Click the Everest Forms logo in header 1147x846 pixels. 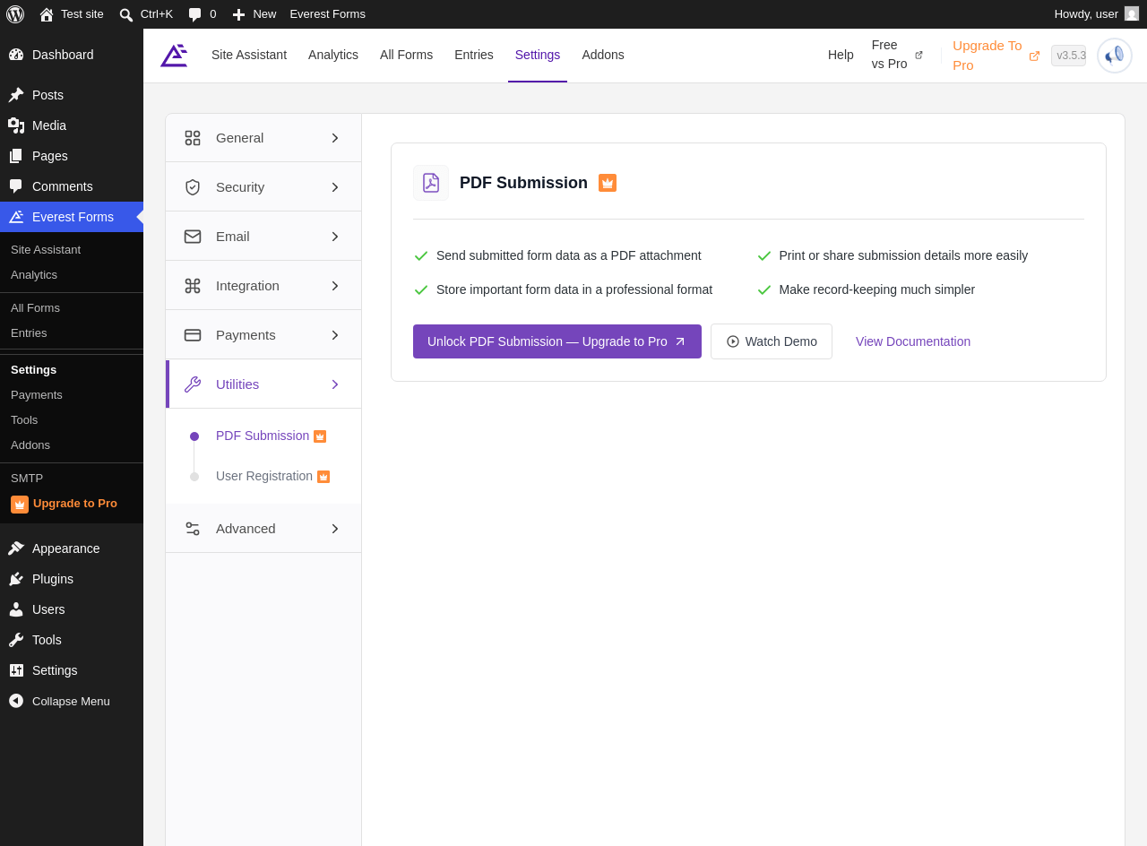pyautogui.click(x=174, y=56)
